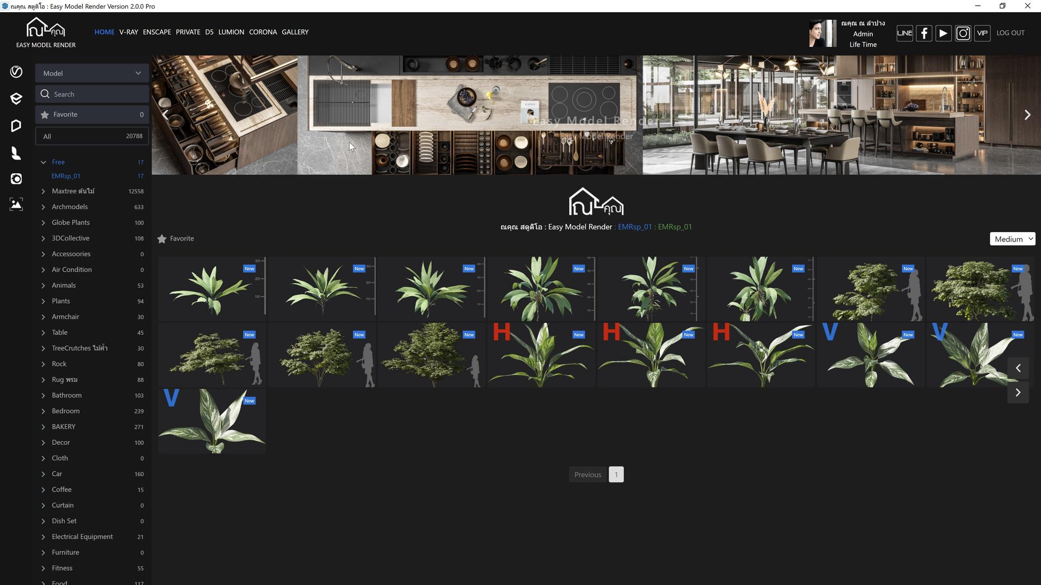This screenshot has height=585, width=1041.
Task: Open the Model type dropdown
Action: point(92,73)
